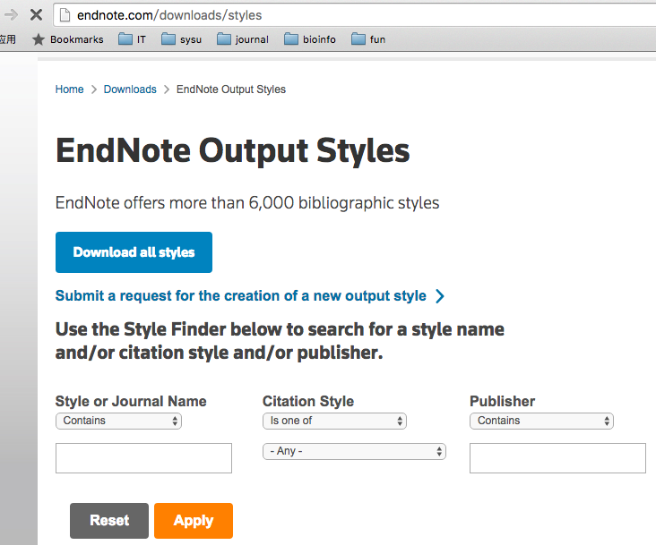
Task: Open the Bookmarks star folder
Action: [x=68, y=39]
